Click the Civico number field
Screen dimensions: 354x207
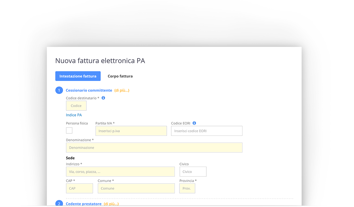coord(193,172)
